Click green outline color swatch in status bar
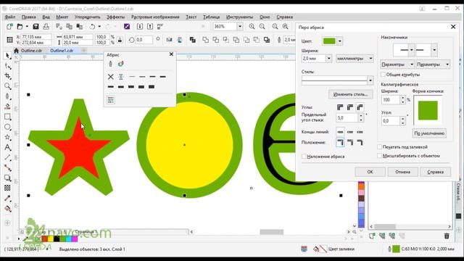The image size is (464, 261). pos(397,249)
